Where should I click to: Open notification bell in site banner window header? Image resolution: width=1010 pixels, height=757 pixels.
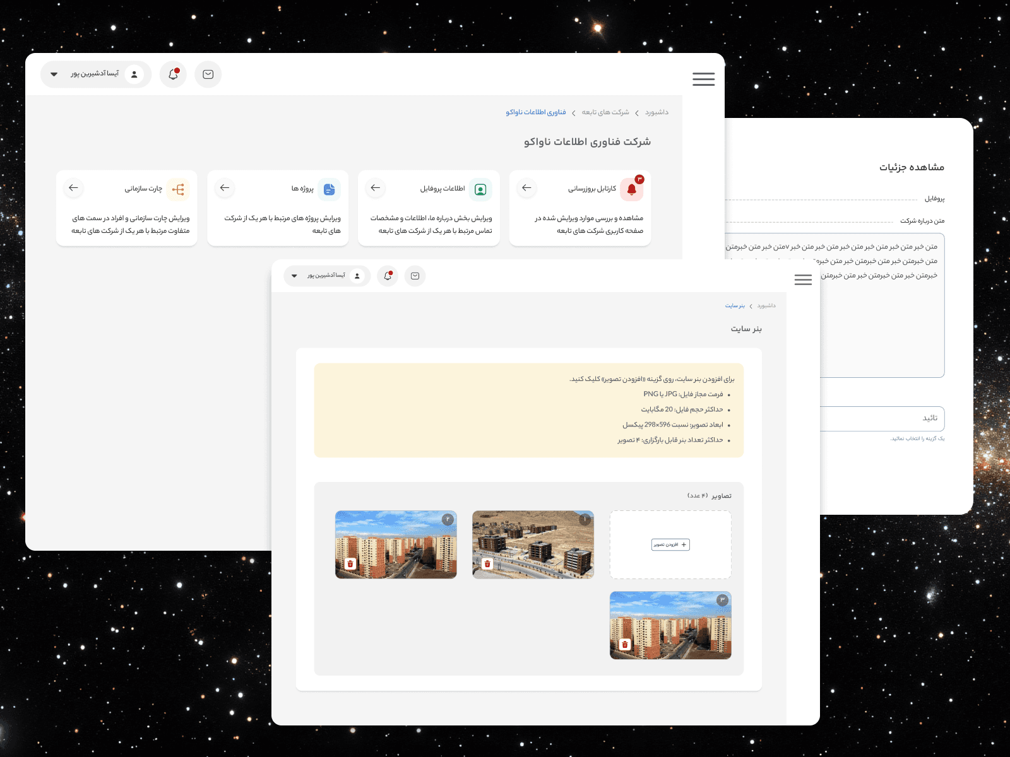pyautogui.click(x=388, y=276)
